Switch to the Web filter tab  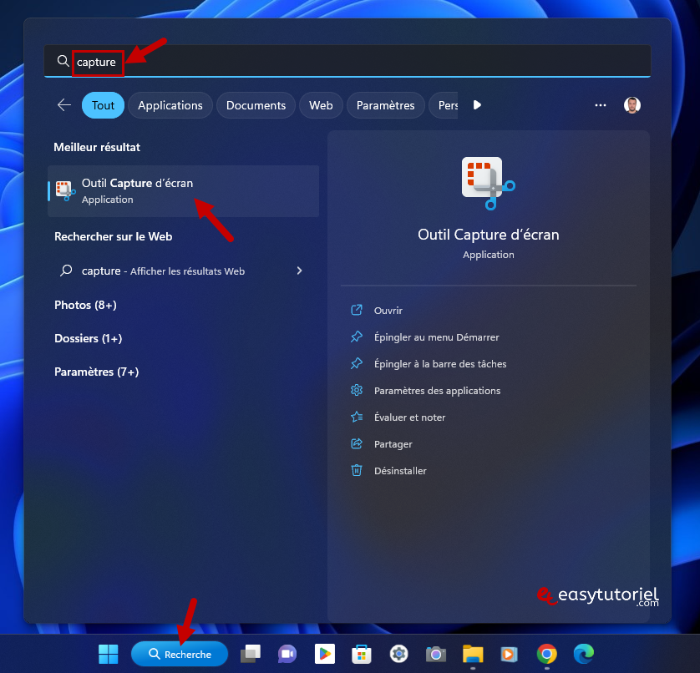(x=321, y=105)
